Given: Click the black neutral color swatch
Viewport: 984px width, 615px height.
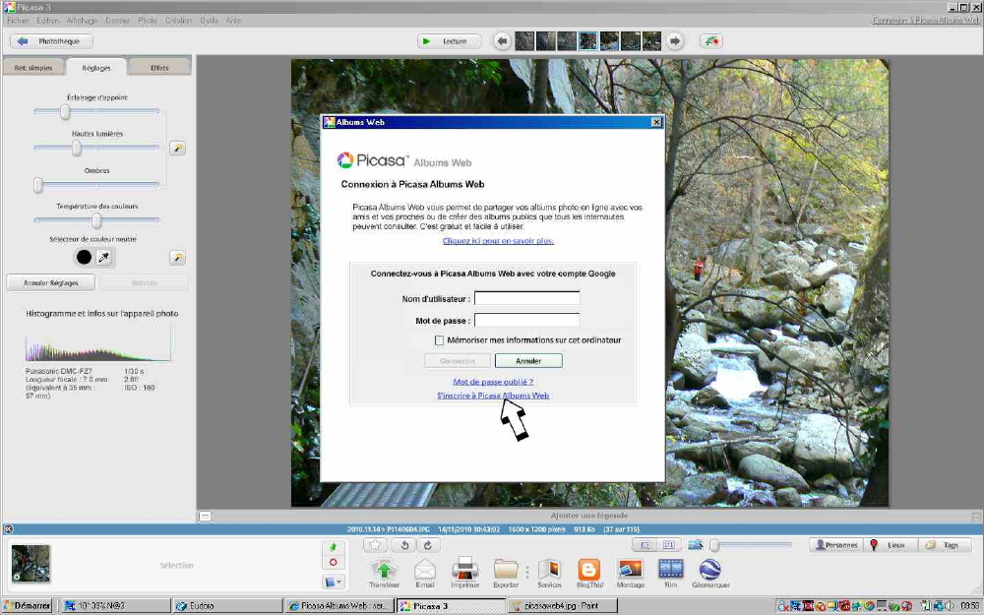Looking at the screenshot, I should pyautogui.click(x=84, y=257).
